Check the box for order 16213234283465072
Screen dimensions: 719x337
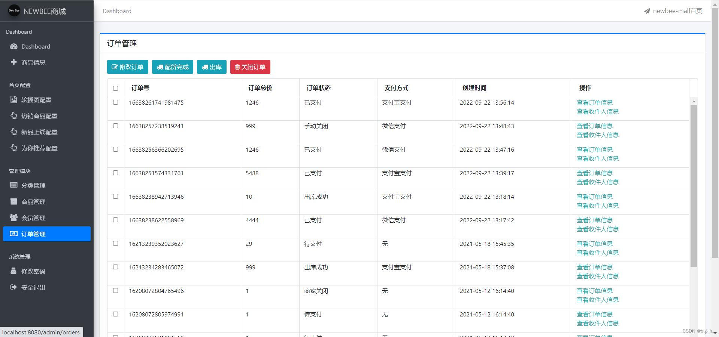click(115, 267)
